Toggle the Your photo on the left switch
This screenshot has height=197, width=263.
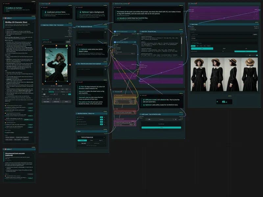[x=102, y=124]
